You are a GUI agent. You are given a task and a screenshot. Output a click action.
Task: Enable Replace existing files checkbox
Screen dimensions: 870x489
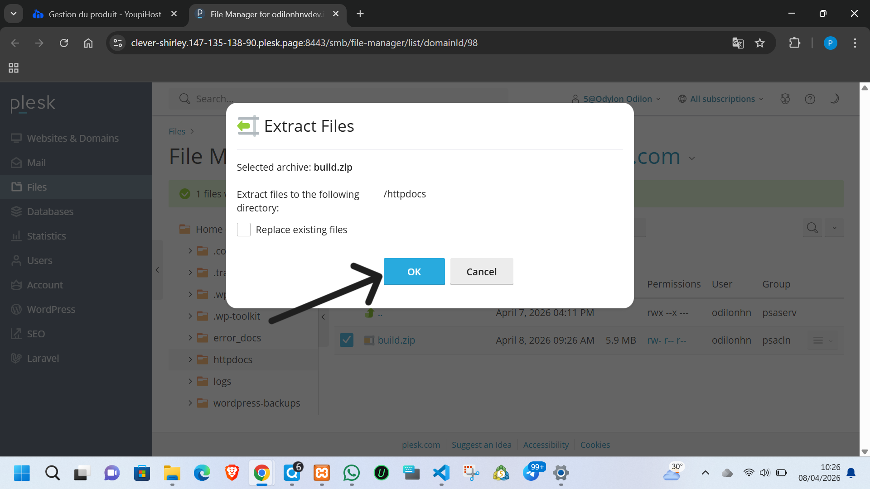coord(244,230)
